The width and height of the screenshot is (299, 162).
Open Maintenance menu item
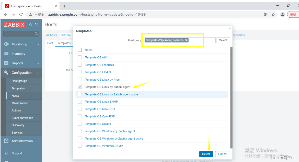pos(20,103)
